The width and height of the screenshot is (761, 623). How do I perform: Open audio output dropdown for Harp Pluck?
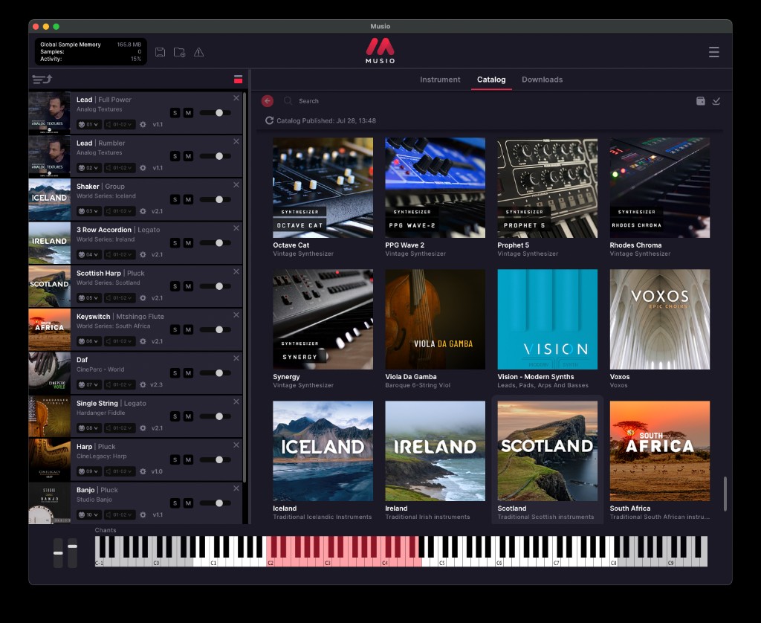(x=120, y=471)
